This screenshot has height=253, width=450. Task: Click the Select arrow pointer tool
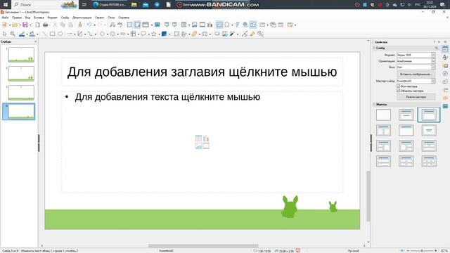[x=5, y=34]
